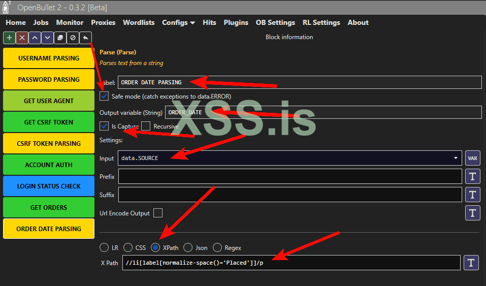Enable the Recursive checkbox
The image size is (486, 286).
pyautogui.click(x=146, y=126)
